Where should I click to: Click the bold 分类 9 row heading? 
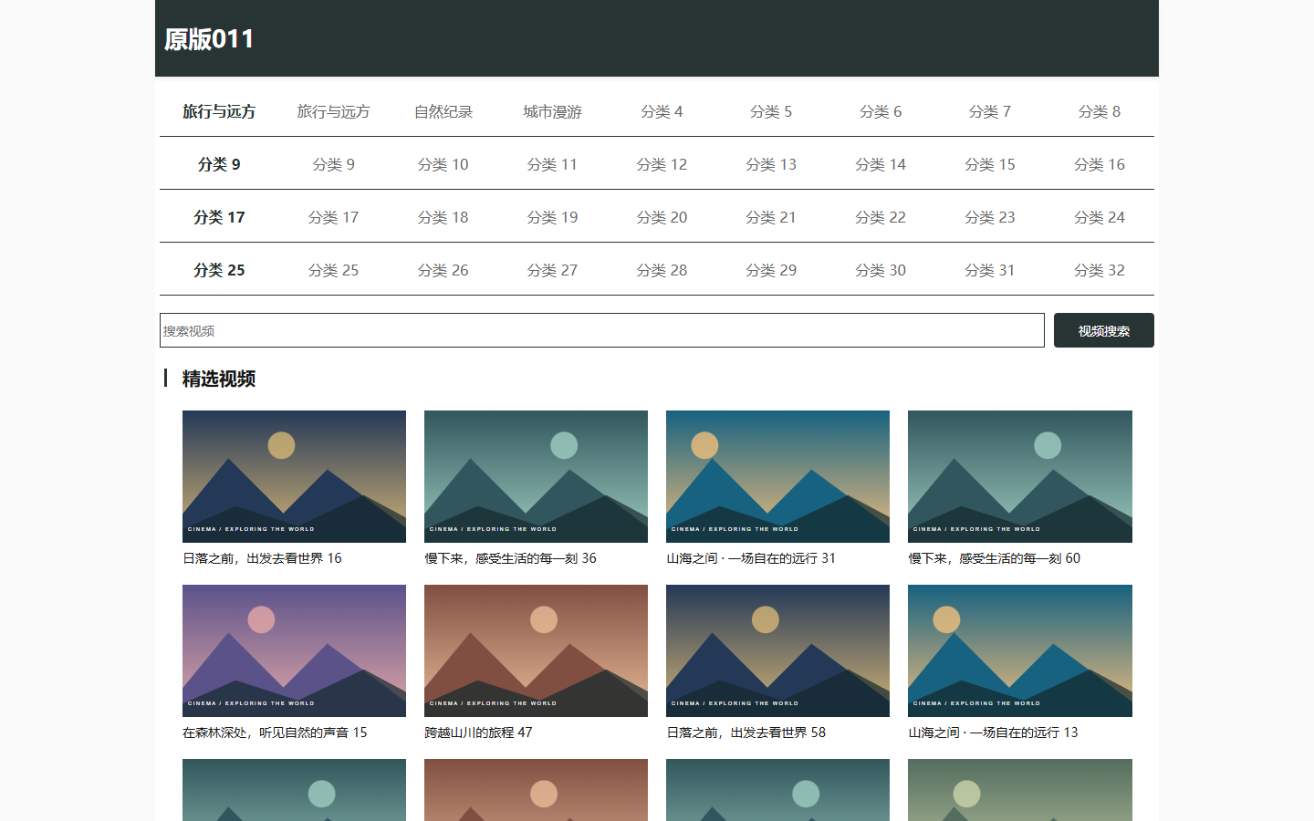tap(219, 164)
